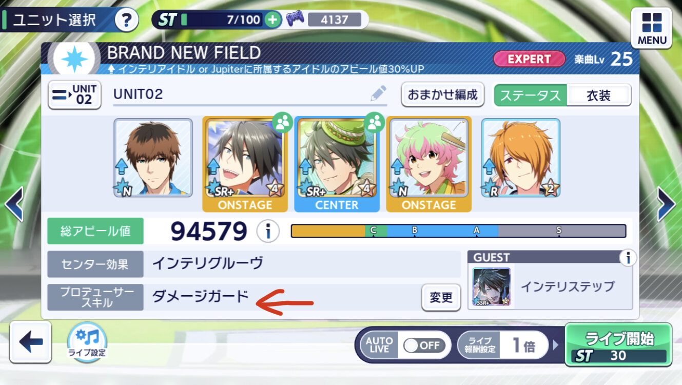Click the GUEST panel info icon

[628, 258]
